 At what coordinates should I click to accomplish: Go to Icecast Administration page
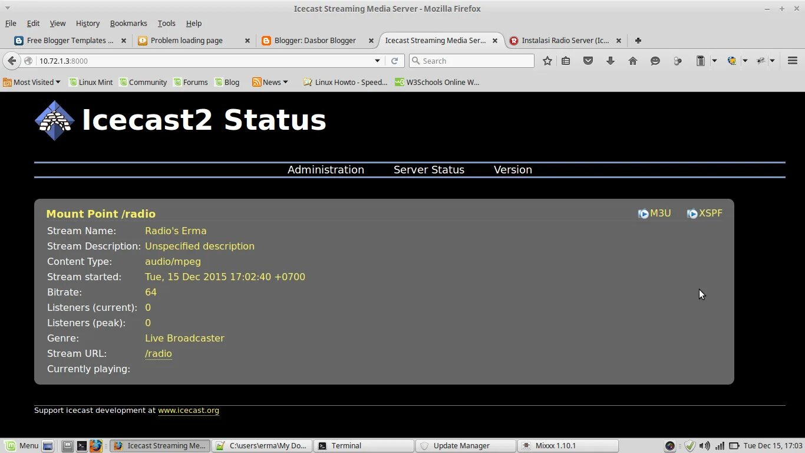pyautogui.click(x=326, y=170)
